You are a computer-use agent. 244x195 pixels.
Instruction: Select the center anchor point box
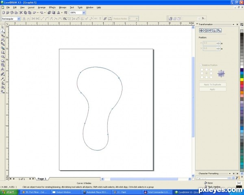point(207,73)
